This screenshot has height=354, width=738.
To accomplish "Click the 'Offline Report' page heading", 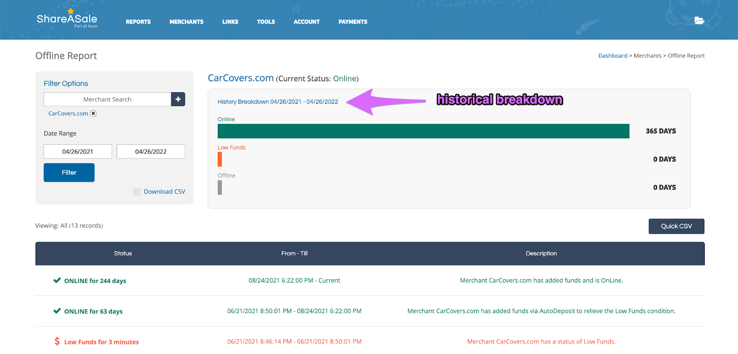I will tap(66, 56).
